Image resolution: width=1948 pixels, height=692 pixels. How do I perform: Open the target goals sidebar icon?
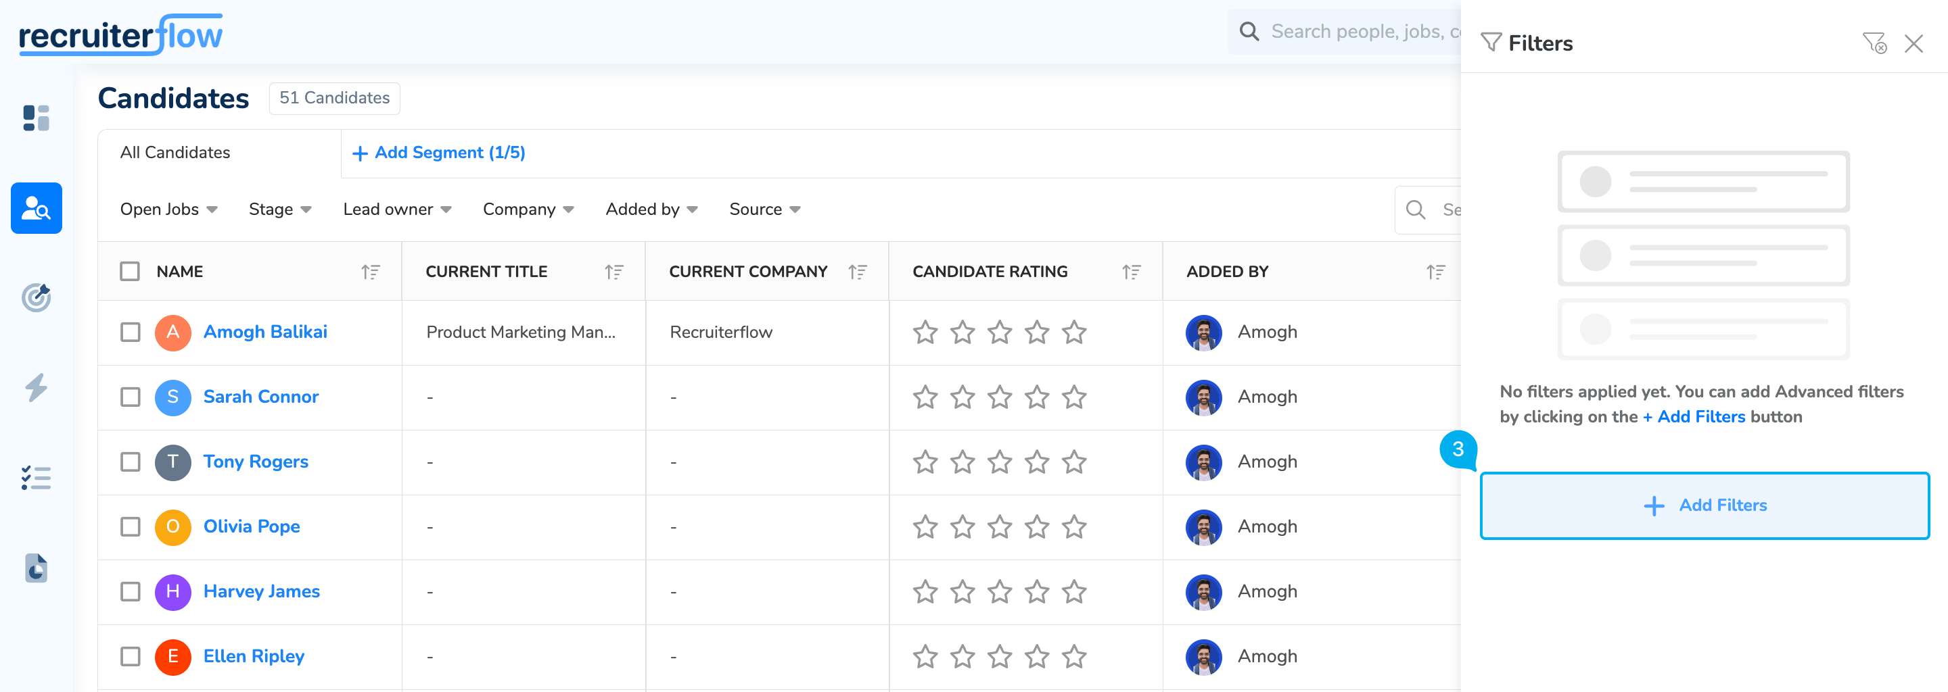(36, 297)
